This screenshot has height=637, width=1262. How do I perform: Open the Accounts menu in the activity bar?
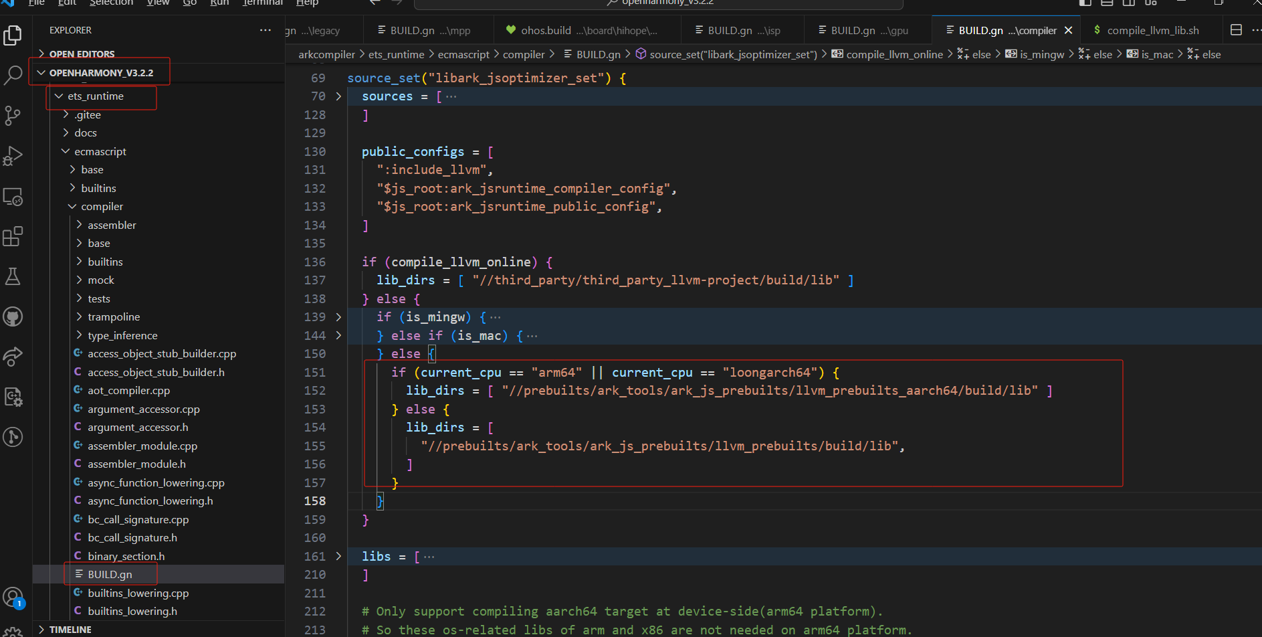(13, 597)
